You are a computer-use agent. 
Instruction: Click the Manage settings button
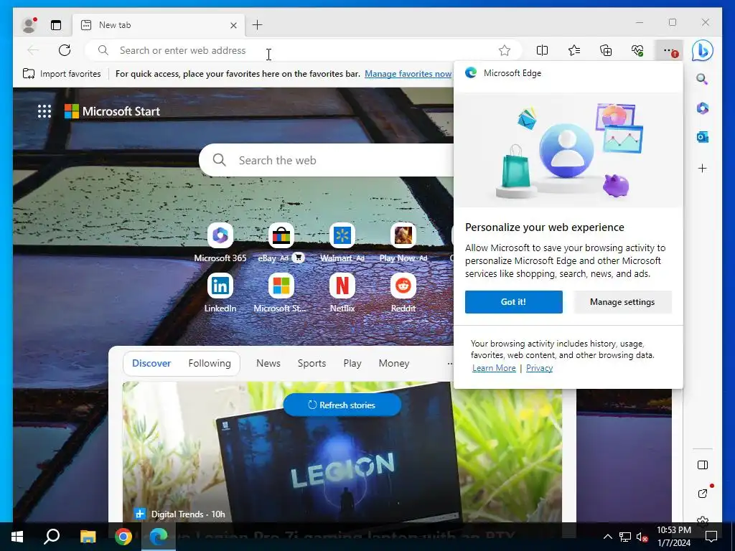(x=622, y=302)
